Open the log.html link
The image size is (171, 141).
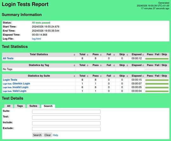click(x=36, y=39)
